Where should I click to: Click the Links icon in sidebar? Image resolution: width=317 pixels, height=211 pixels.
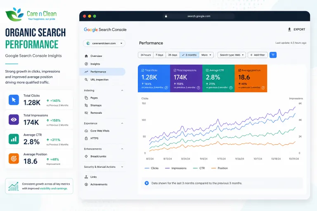[86, 177]
